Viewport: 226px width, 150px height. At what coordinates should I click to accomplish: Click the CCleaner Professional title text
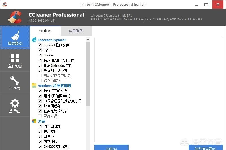click(56, 15)
